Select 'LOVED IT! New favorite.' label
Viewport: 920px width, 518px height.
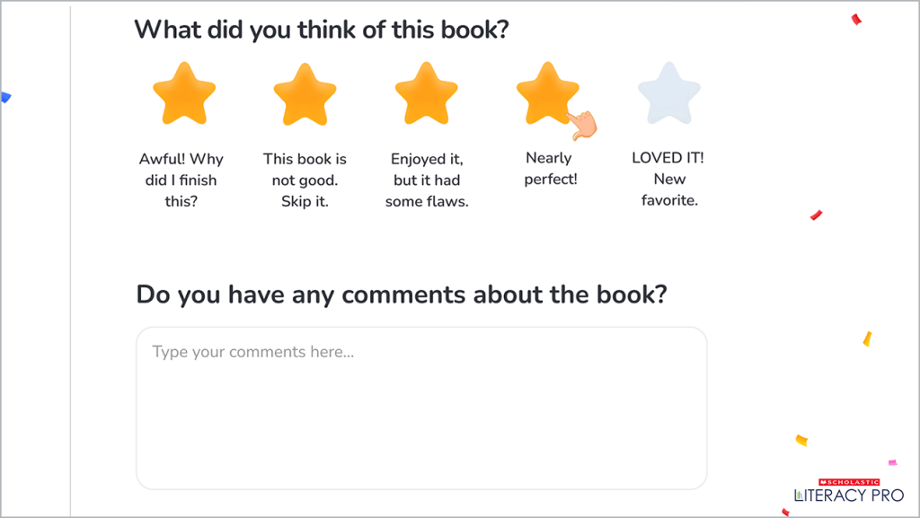(668, 179)
